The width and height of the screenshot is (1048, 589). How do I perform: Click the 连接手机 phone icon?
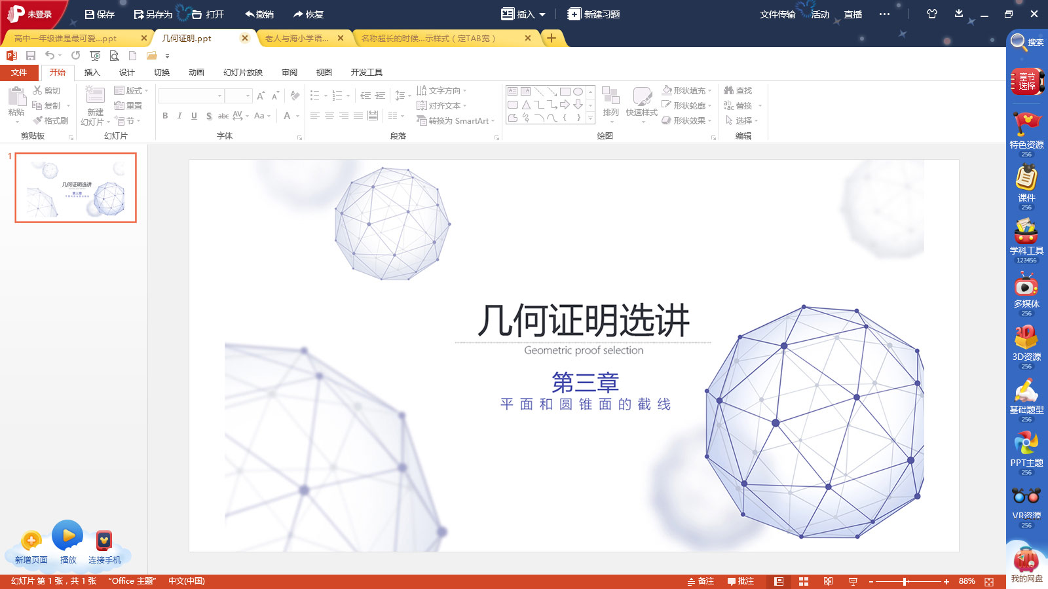coord(104,541)
